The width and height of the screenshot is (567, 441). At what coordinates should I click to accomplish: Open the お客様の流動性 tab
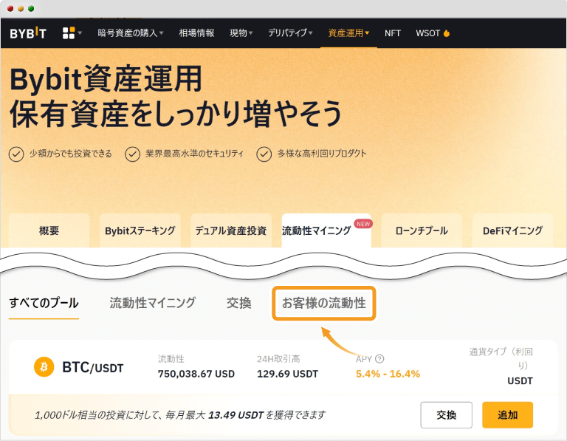click(324, 303)
